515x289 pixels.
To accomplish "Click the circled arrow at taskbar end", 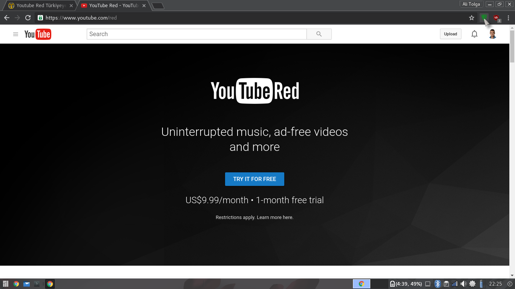I will (x=510, y=284).
